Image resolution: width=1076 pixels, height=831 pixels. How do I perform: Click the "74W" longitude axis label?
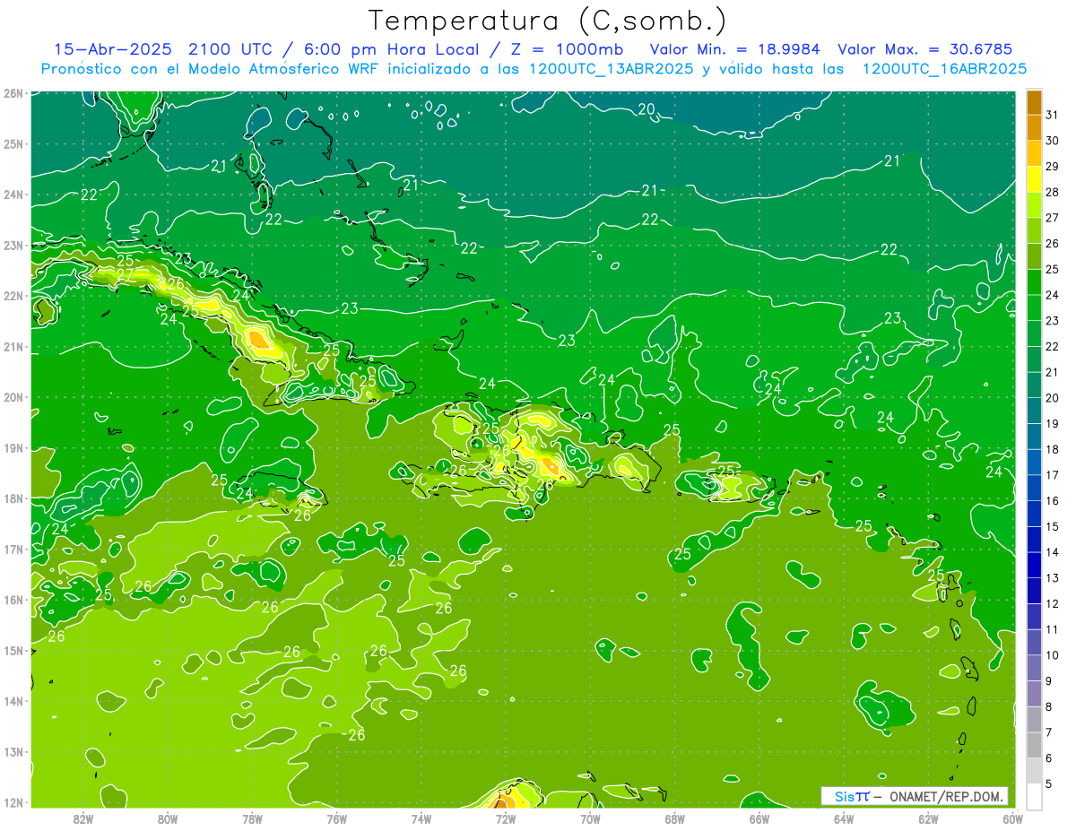coord(421,818)
